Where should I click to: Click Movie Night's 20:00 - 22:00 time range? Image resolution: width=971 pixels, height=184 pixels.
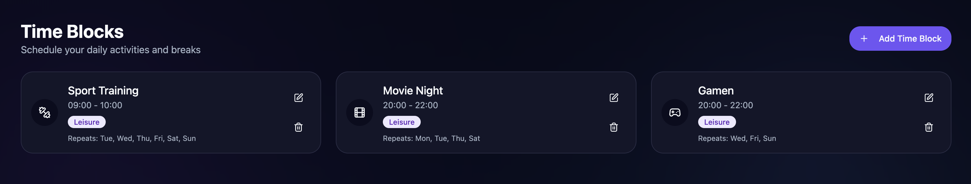[x=410, y=105]
